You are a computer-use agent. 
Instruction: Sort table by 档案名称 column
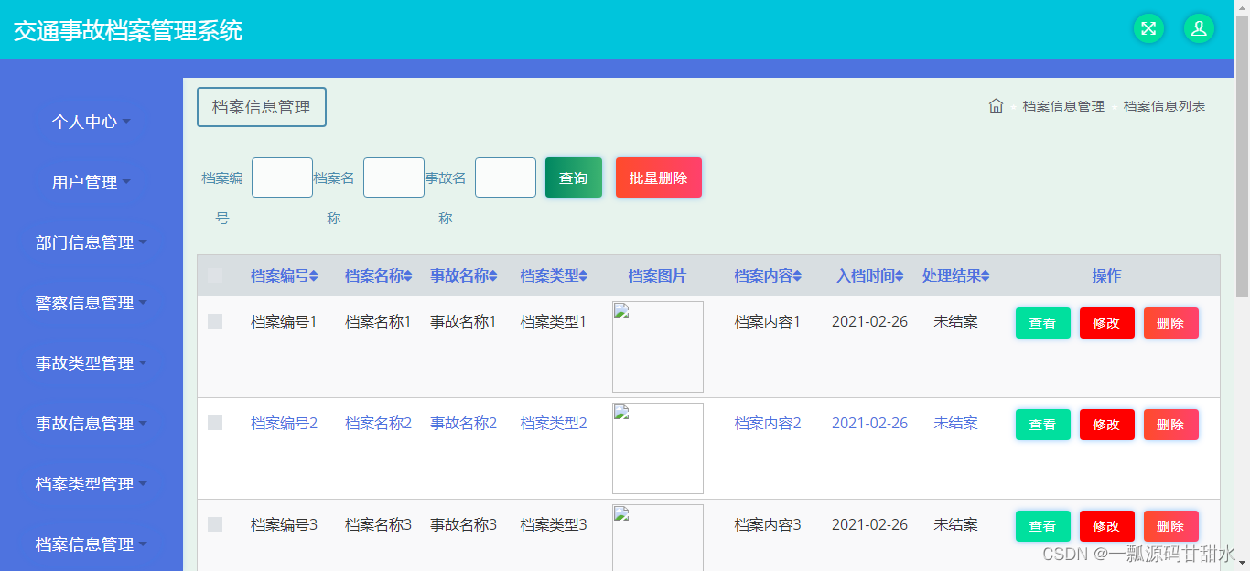377,275
